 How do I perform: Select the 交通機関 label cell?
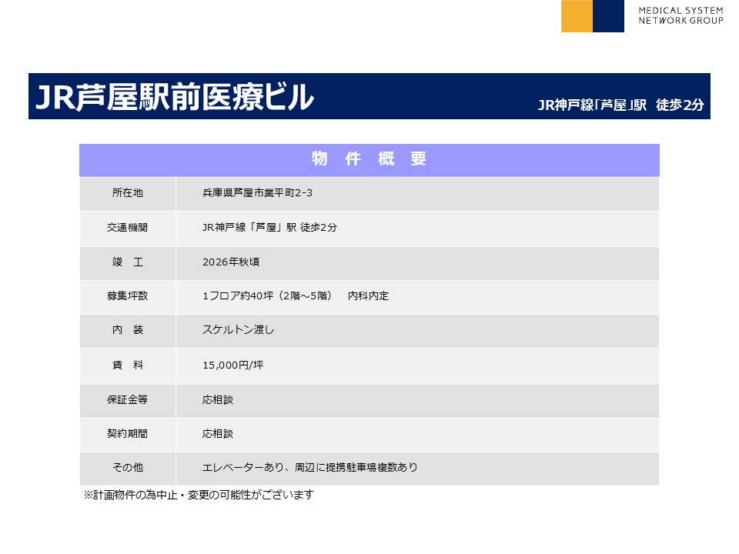[x=127, y=228]
